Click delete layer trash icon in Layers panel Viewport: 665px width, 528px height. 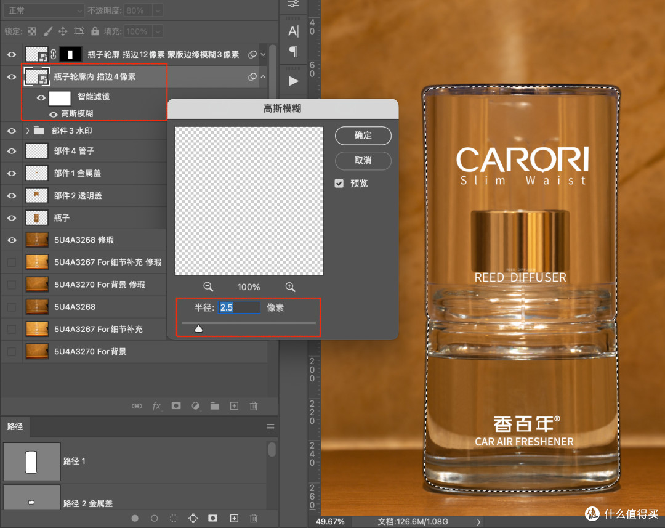coord(254,406)
